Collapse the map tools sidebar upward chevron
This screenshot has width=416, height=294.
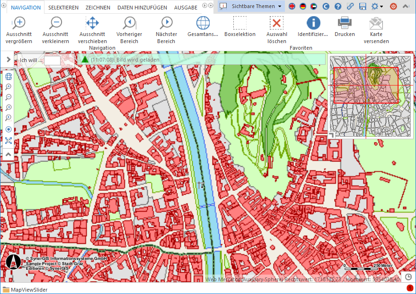click(x=9, y=154)
